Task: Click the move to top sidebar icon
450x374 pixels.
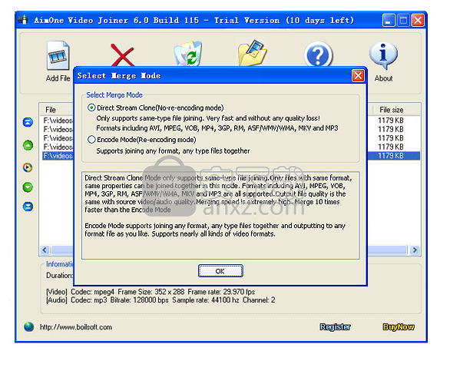Action: [x=28, y=122]
